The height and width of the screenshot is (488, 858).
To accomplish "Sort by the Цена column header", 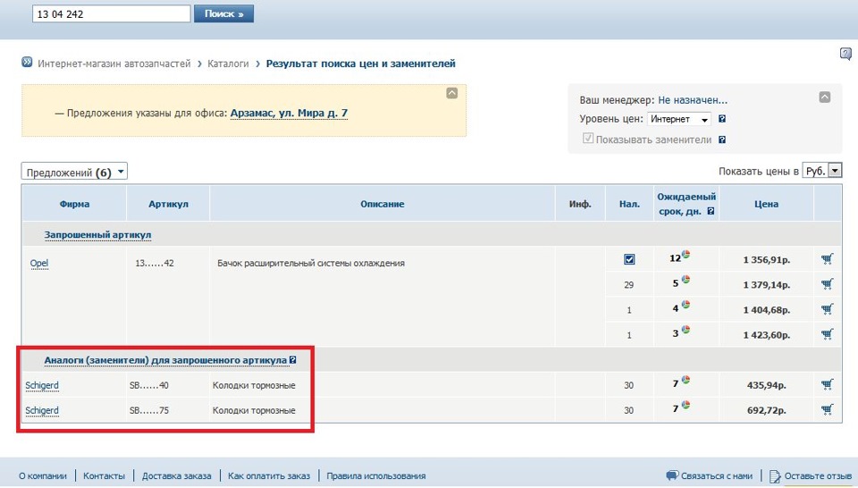I will point(766,204).
